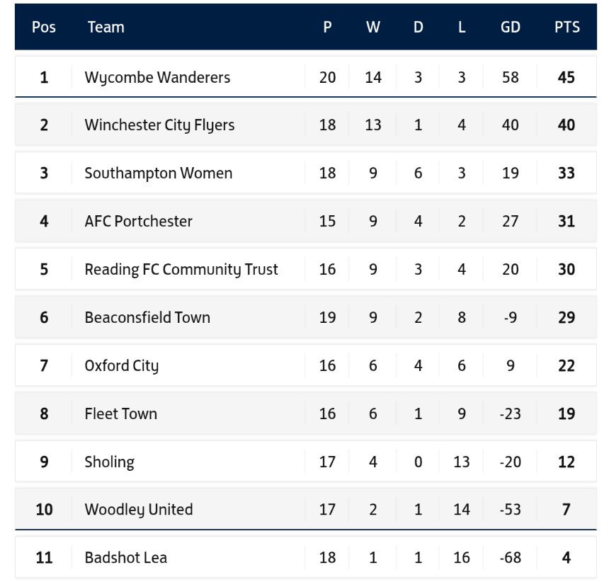Select the Team column header
609x582 pixels.
pos(106,28)
